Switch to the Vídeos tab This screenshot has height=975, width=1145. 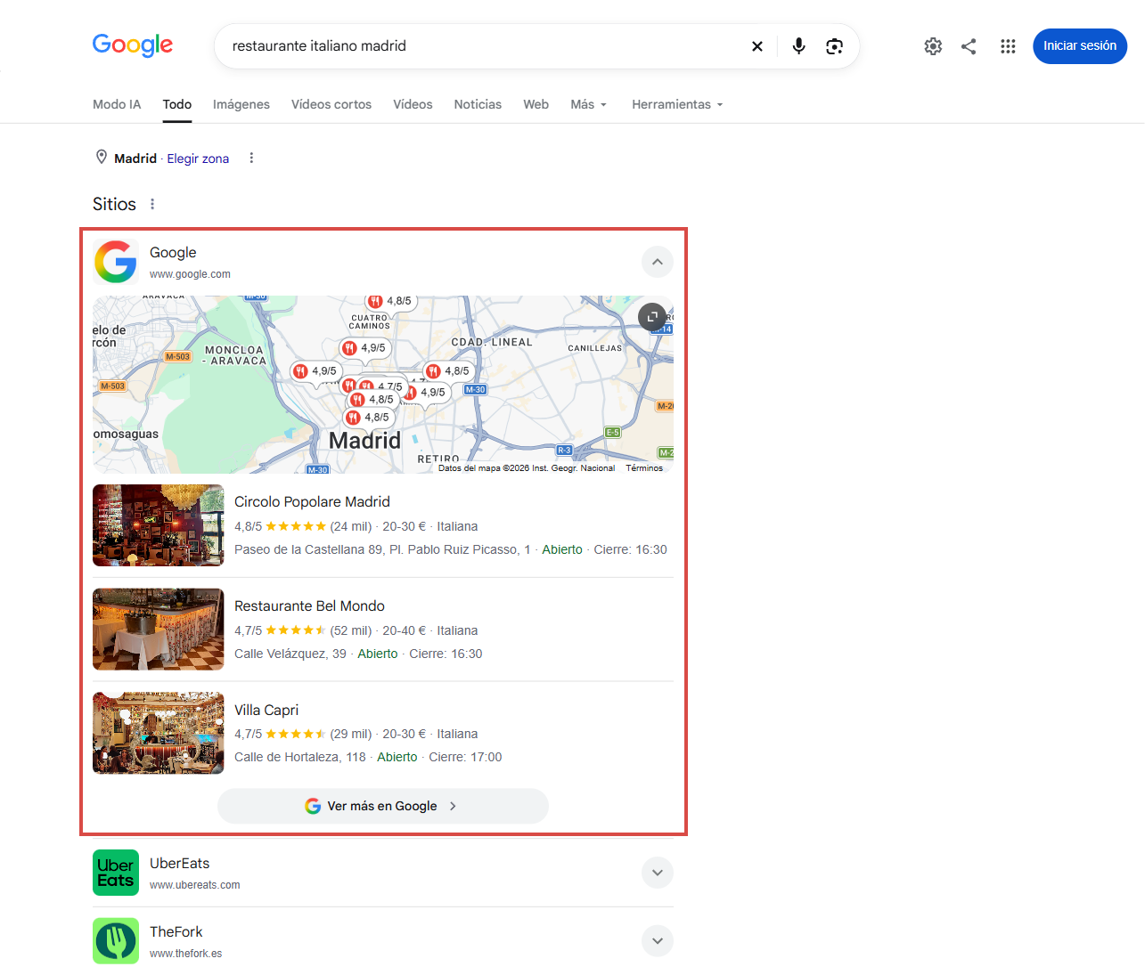pos(413,104)
